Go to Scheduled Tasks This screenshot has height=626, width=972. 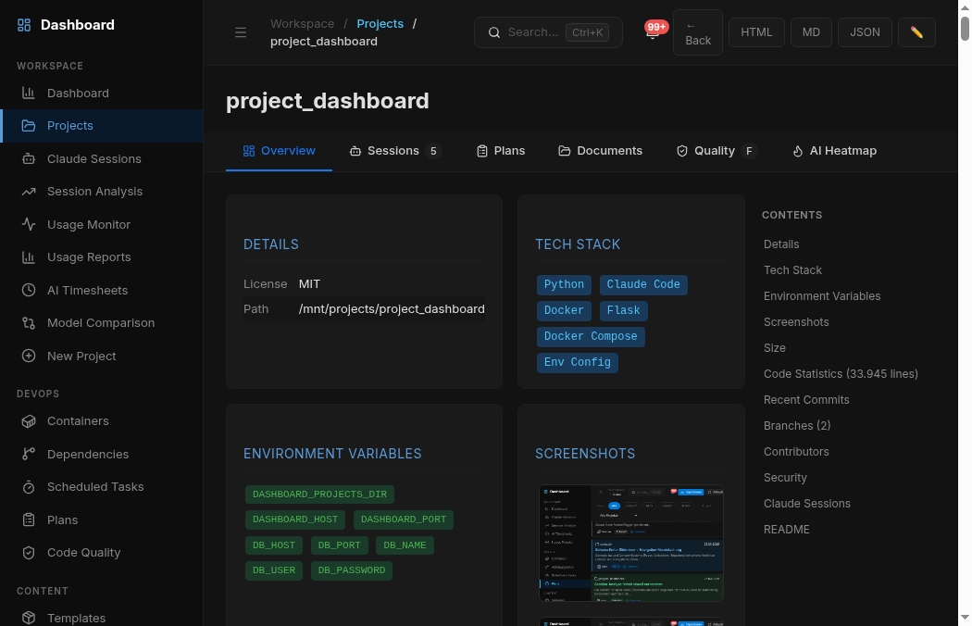point(95,486)
